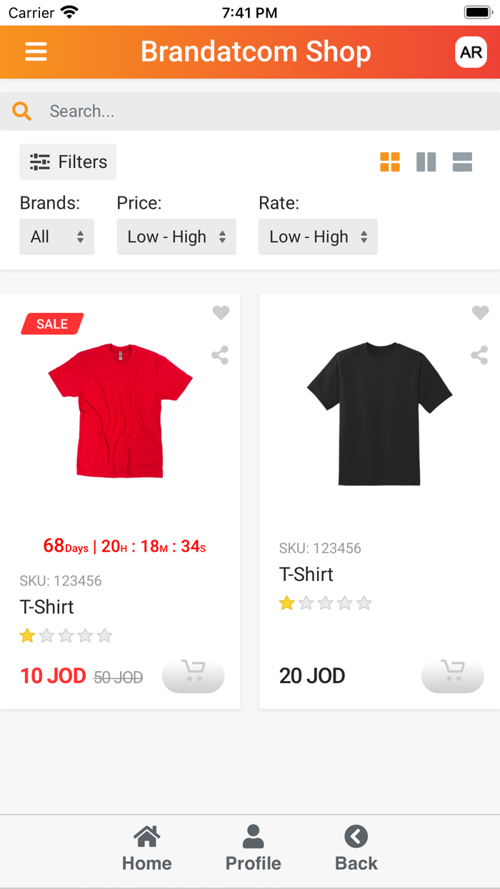Open the search magnifier icon
This screenshot has height=889, width=500.
coord(21,111)
